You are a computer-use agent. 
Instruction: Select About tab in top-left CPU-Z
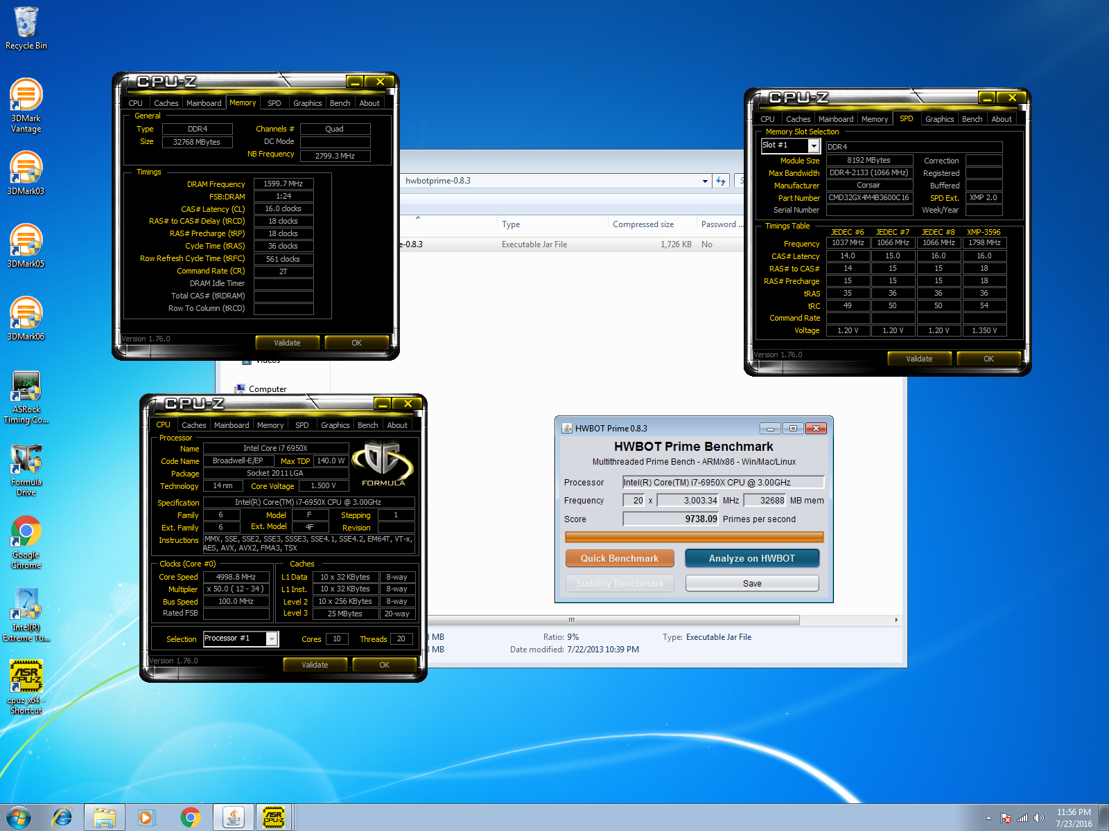point(369,103)
